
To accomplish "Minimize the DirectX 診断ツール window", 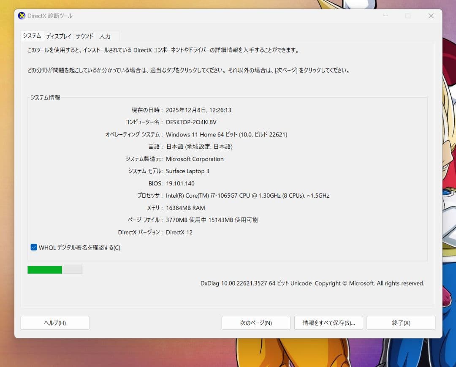I will pos(385,16).
